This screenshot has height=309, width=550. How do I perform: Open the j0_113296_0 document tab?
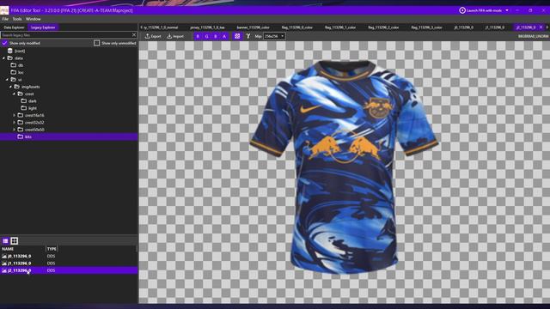point(463,27)
